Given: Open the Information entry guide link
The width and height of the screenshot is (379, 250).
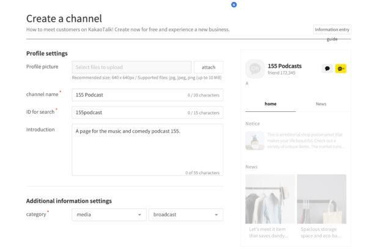Looking at the screenshot, I should point(332,30).
